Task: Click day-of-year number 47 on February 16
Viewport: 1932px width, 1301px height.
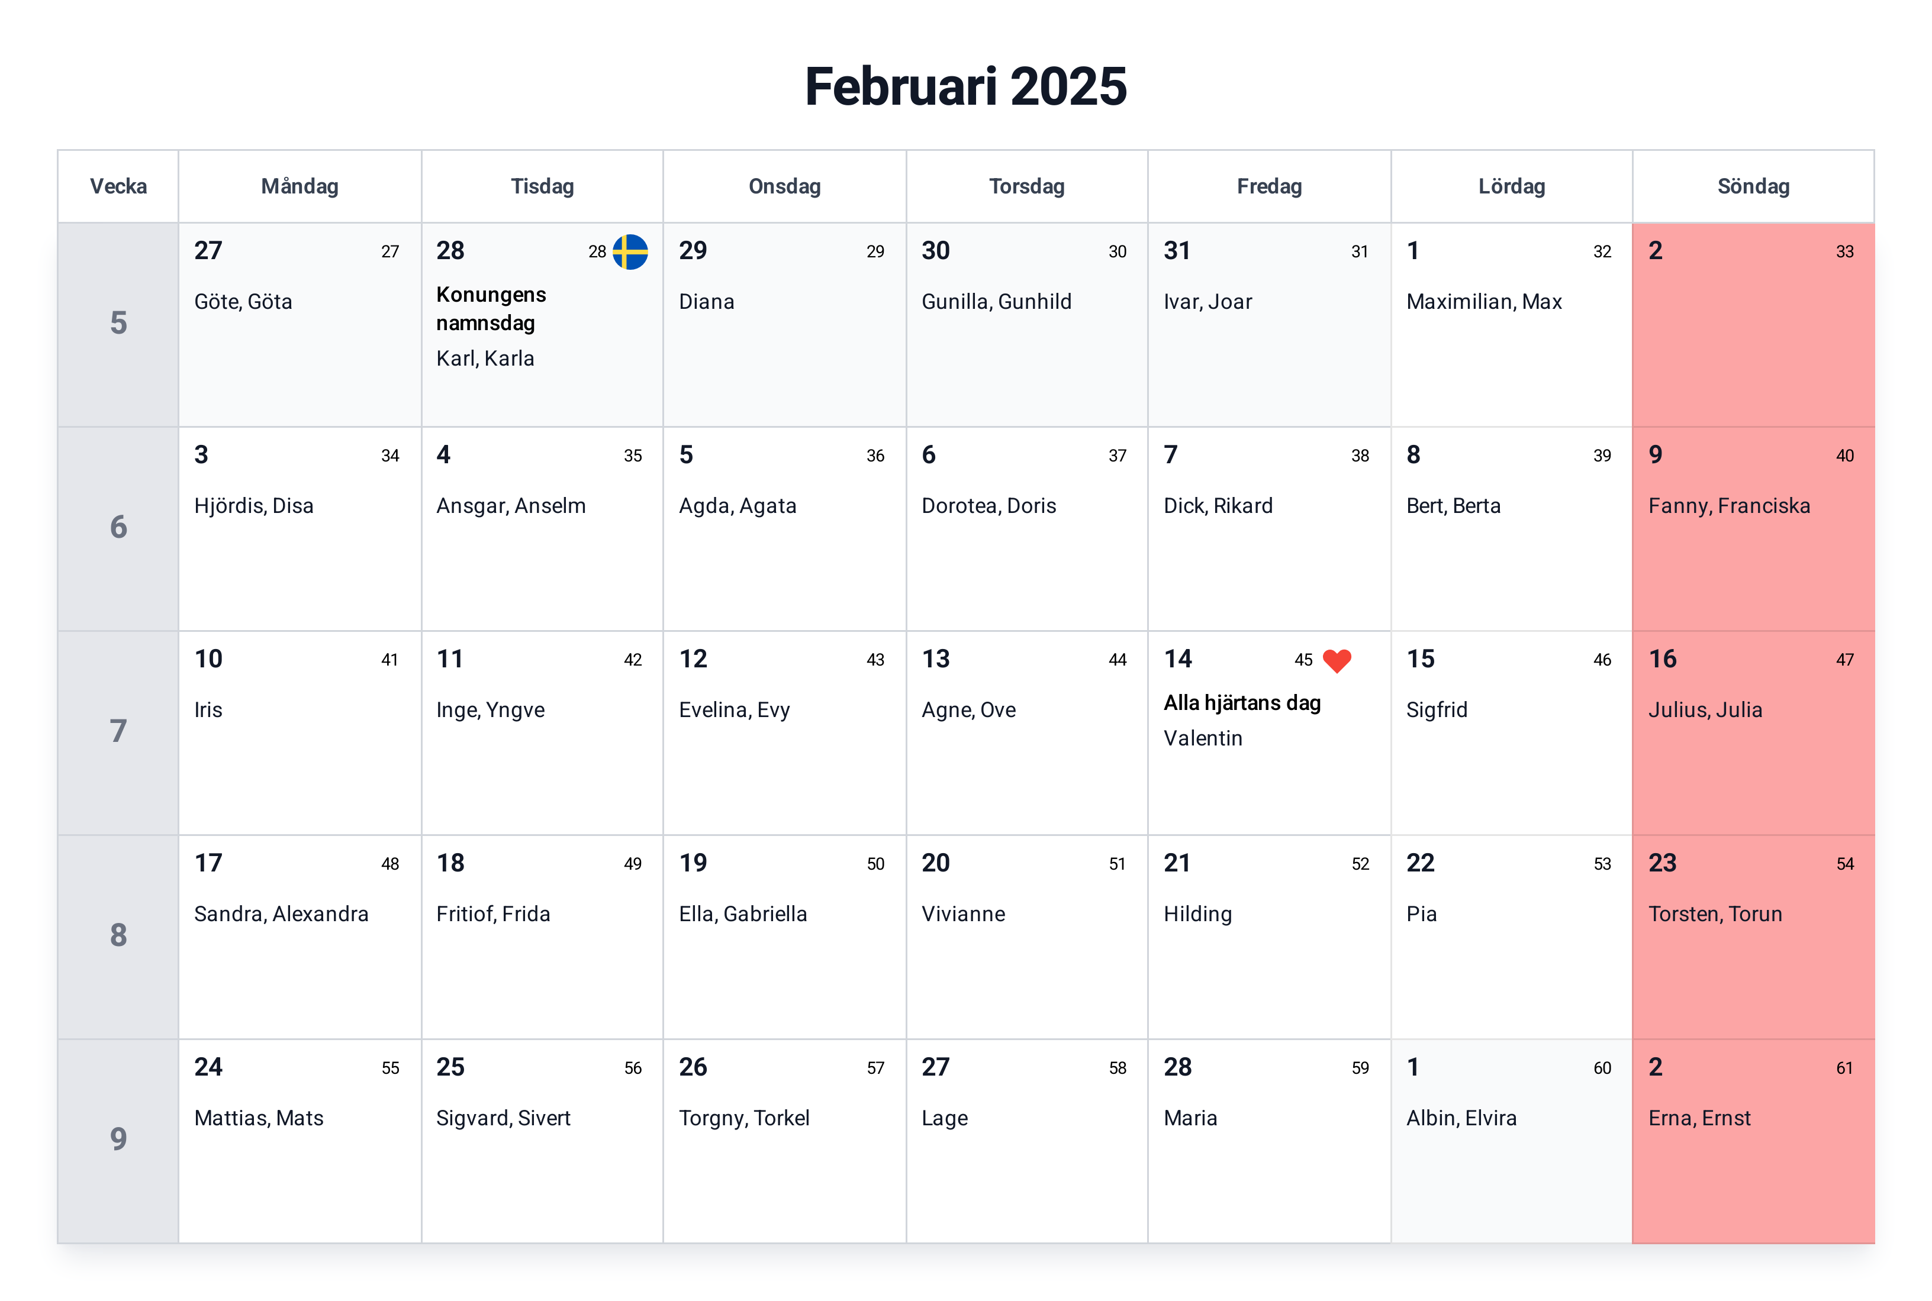Action: point(1844,660)
